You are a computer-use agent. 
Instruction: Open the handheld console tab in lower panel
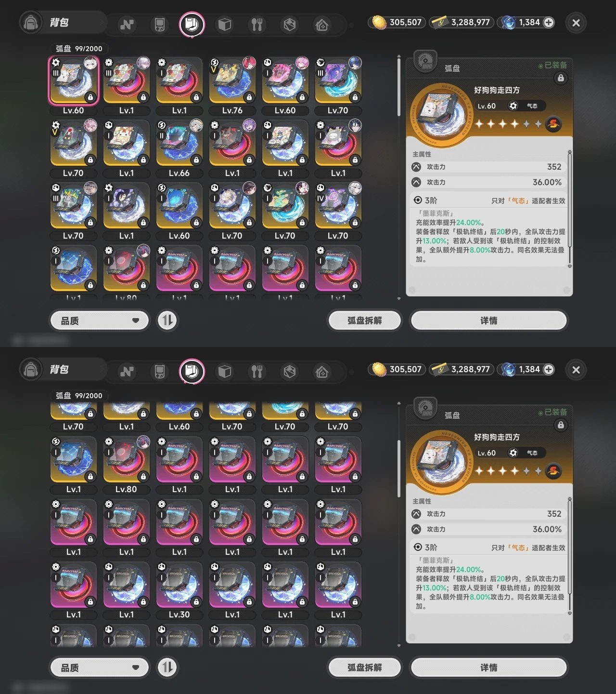(159, 371)
